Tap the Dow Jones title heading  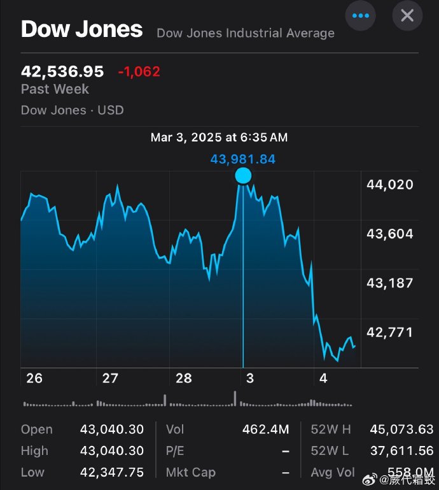81,29
